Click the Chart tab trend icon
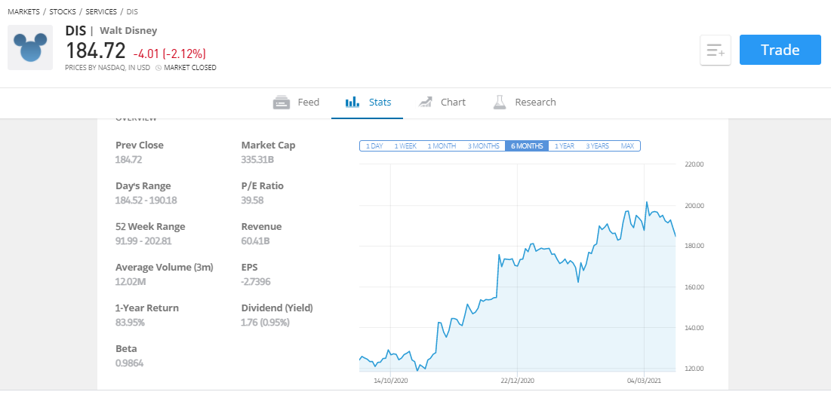Viewport: 831px width, 395px height. coord(425,103)
